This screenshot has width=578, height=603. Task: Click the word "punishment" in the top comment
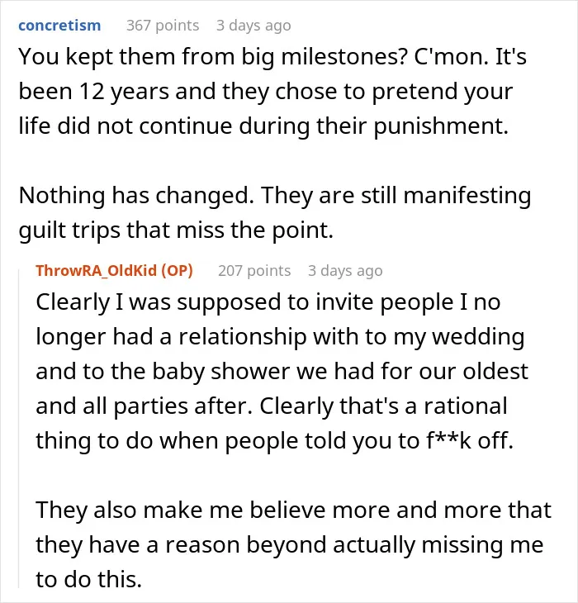pos(441,126)
